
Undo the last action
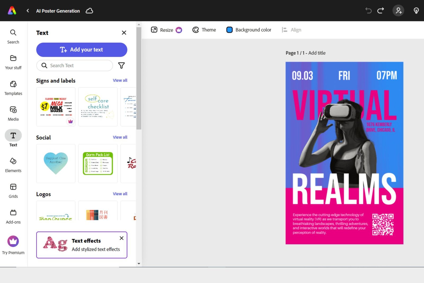[x=368, y=11]
